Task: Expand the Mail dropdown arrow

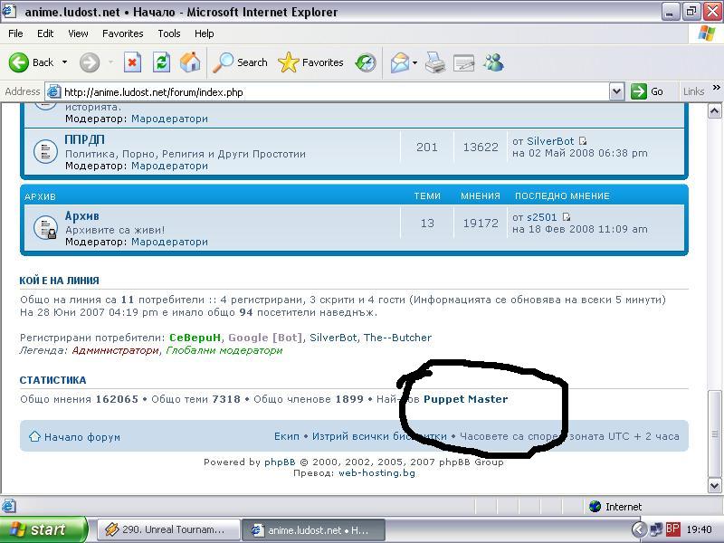Action: tap(414, 62)
